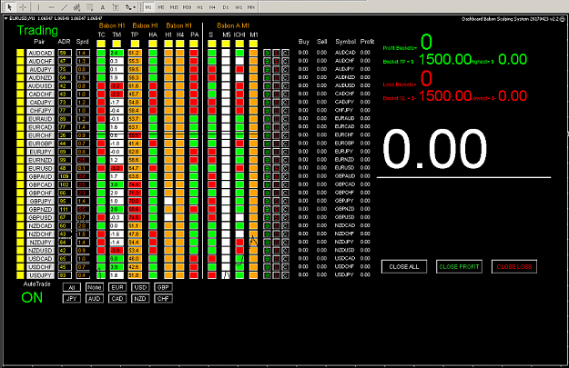Click the CLOSE LOSS button

pos(514,266)
